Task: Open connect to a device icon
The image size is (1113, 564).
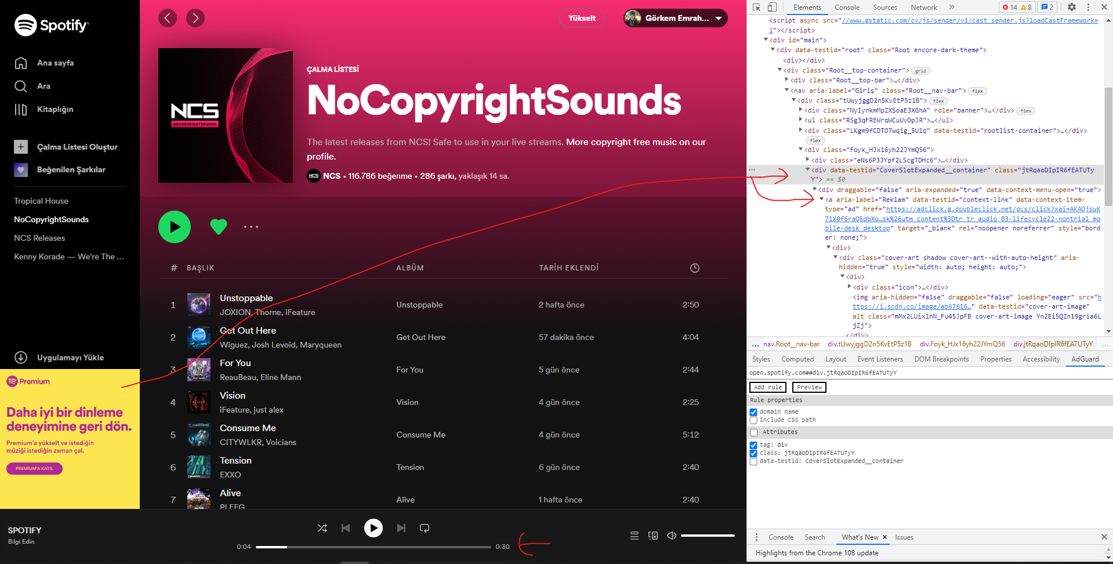Action: click(x=653, y=536)
